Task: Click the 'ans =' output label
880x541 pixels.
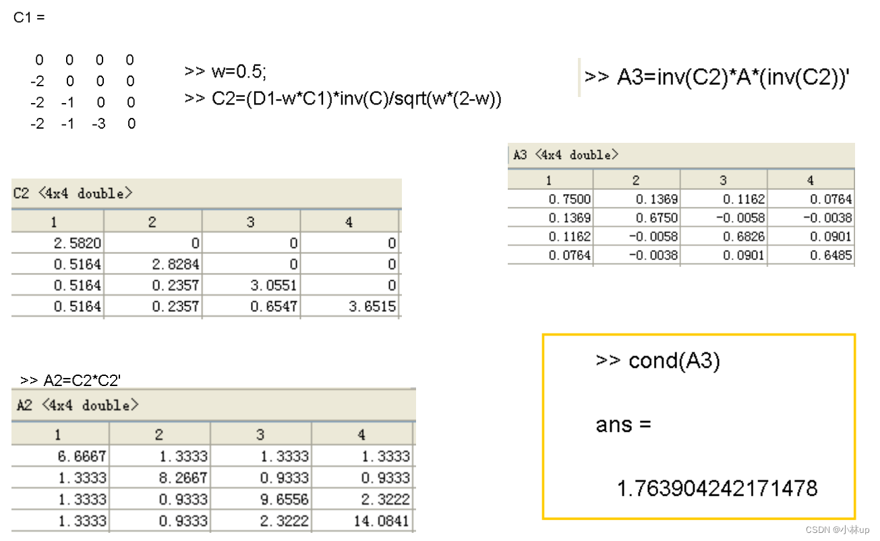Action: click(x=623, y=424)
